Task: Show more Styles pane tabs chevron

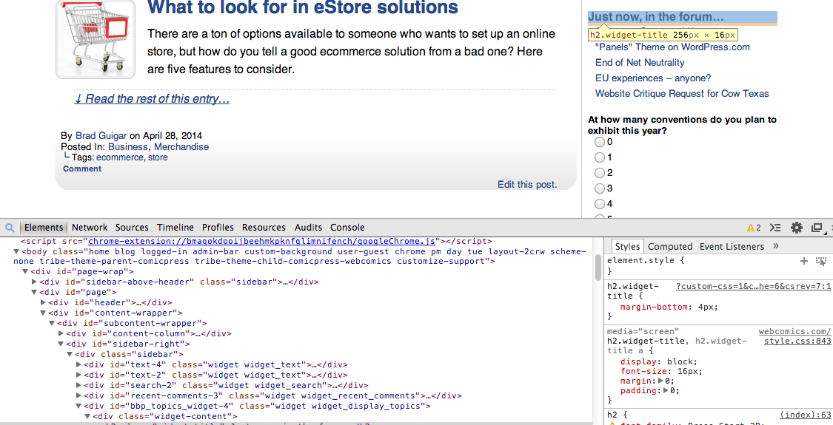Action: pyautogui.click(x=776, y=246)
